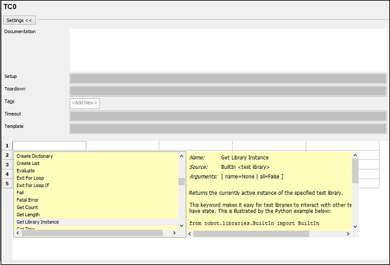This screenshot has height=265, width=390.
Task: Select Exit For Loop If keyword
Action: (x=32, y=186)
